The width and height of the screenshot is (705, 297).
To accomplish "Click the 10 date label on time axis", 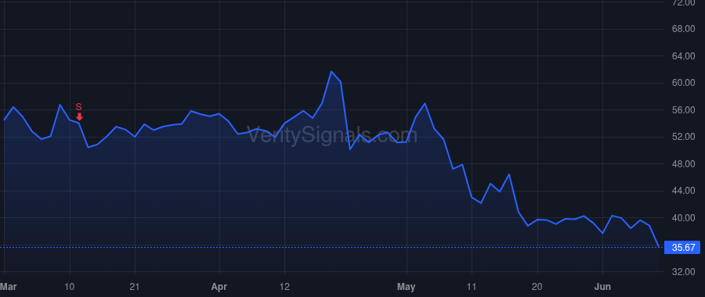I will click(70, 287).
